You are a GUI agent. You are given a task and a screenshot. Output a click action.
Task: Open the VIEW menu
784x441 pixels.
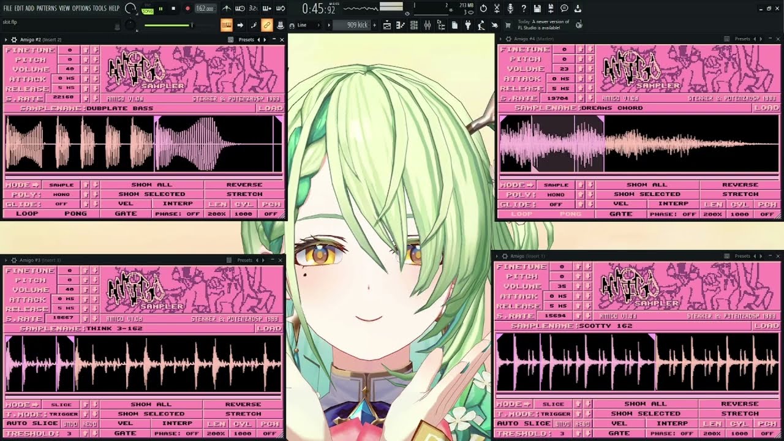coord(64,9)
